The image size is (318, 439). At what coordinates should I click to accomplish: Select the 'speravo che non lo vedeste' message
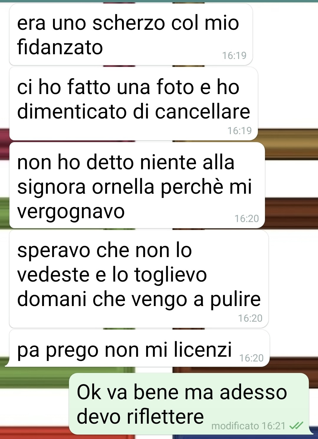pos(139,279)
